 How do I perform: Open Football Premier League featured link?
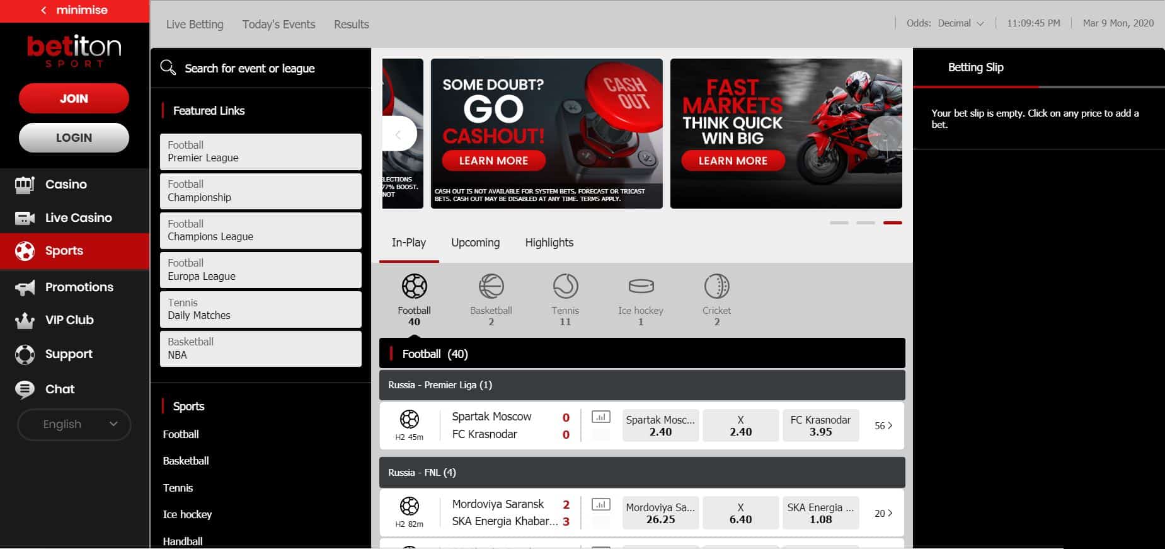261,151
